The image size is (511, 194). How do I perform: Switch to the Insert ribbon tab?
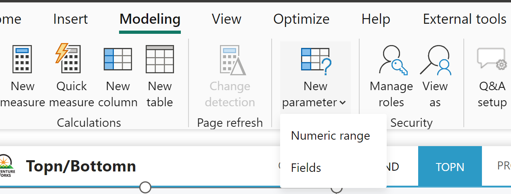[71, 19]
